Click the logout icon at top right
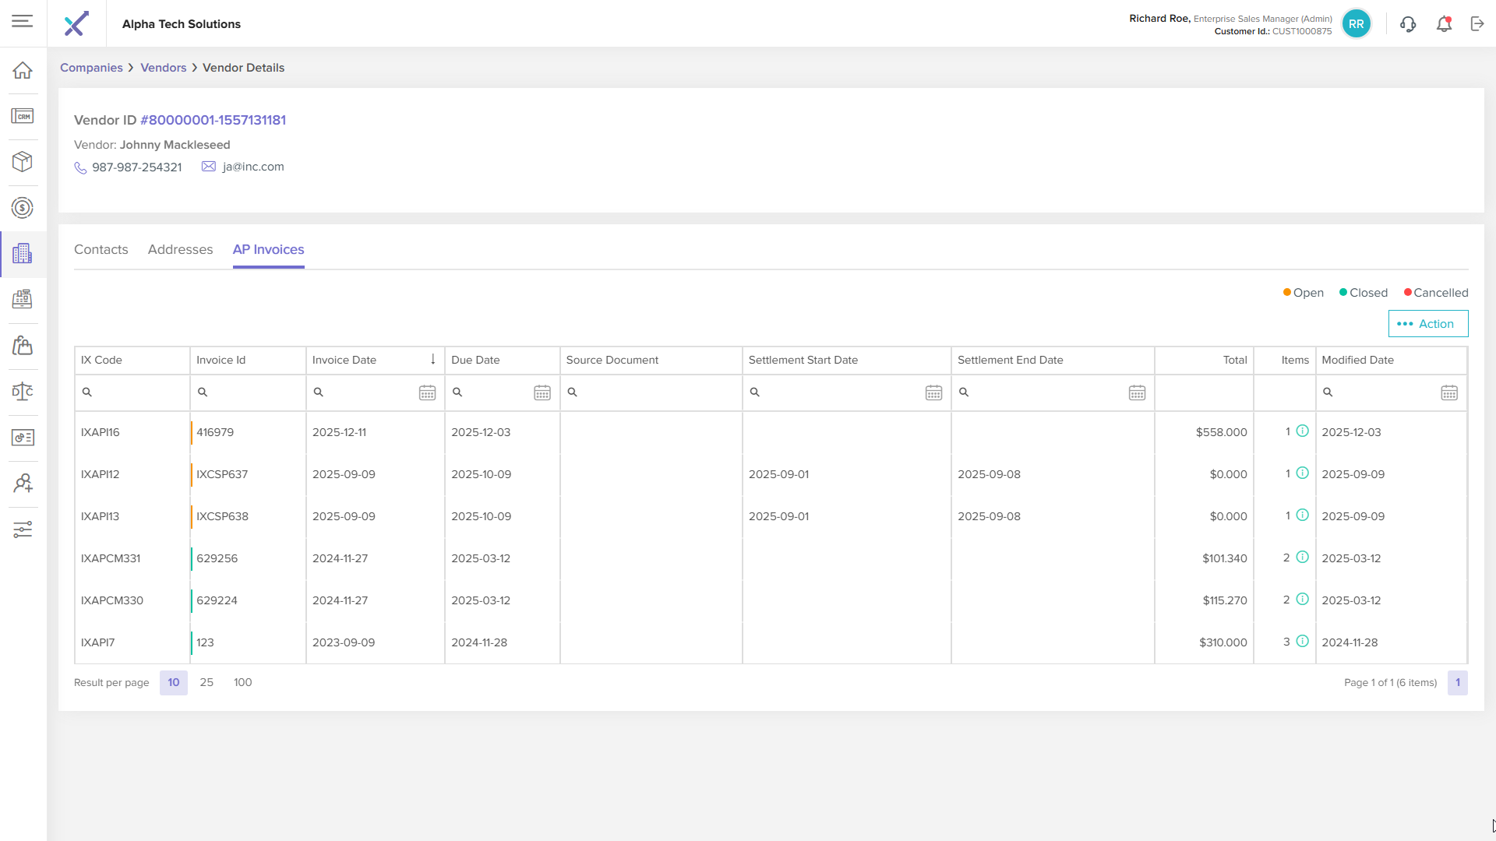This screenshot has width=1496, height=841. [x=1477, y=24]
